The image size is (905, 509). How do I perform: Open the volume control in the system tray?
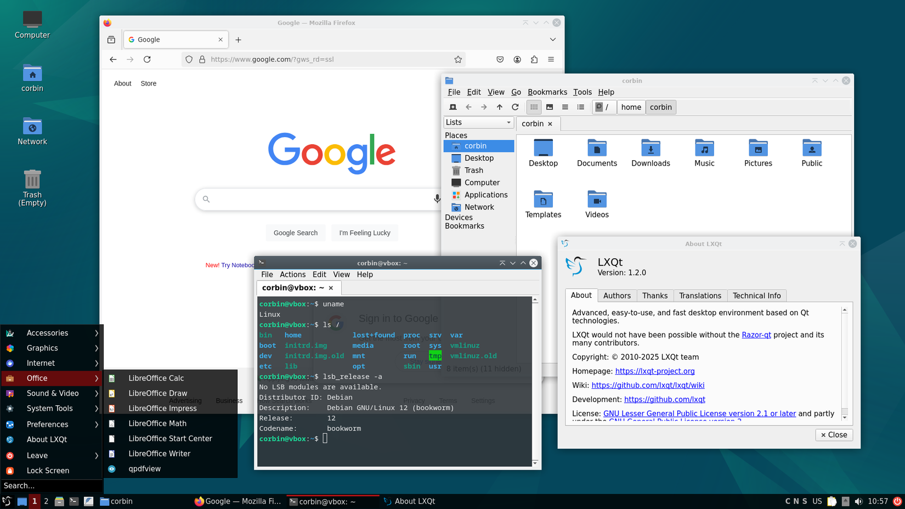point(858,501)
